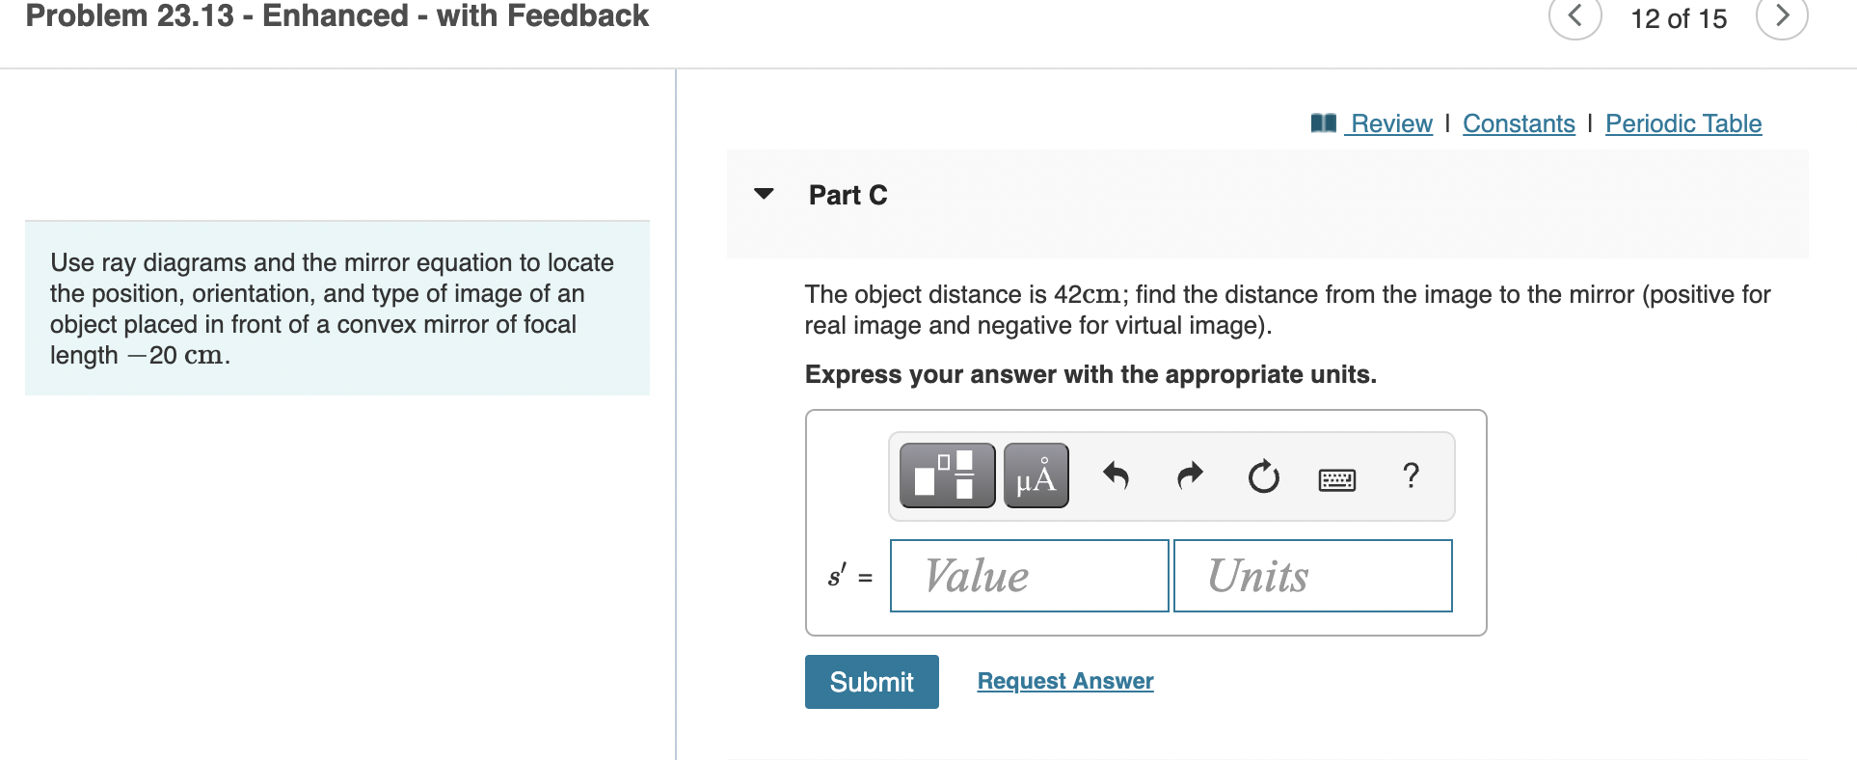Submit your Part C answer
Viewport: 1857px width, 760px height.
click(x=871, y=681)
